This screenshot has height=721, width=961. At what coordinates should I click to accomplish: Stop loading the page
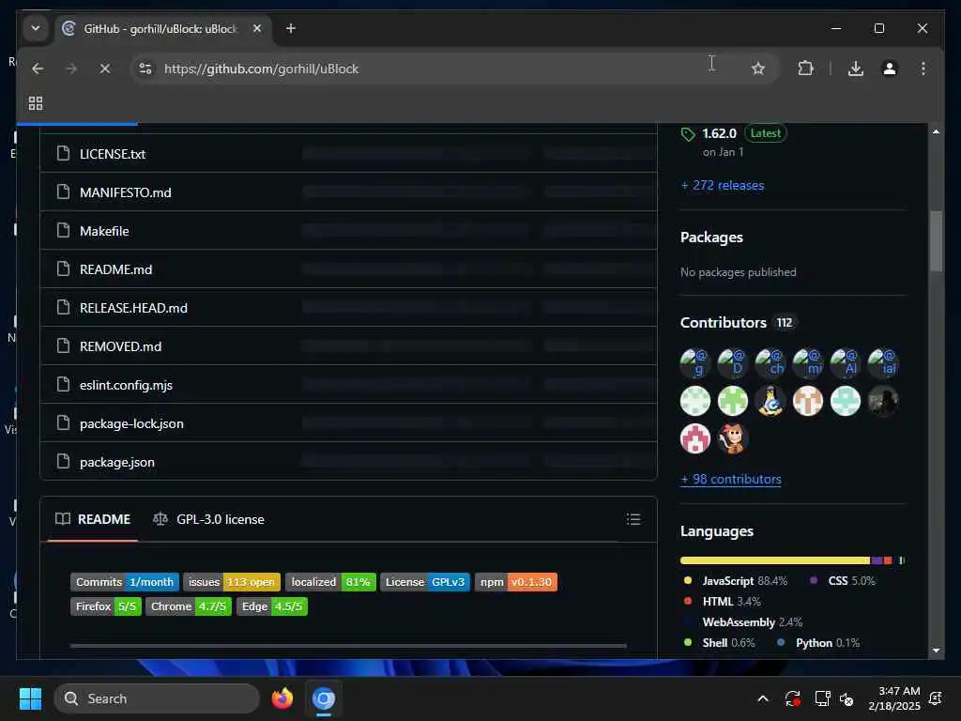coord(105,69)
